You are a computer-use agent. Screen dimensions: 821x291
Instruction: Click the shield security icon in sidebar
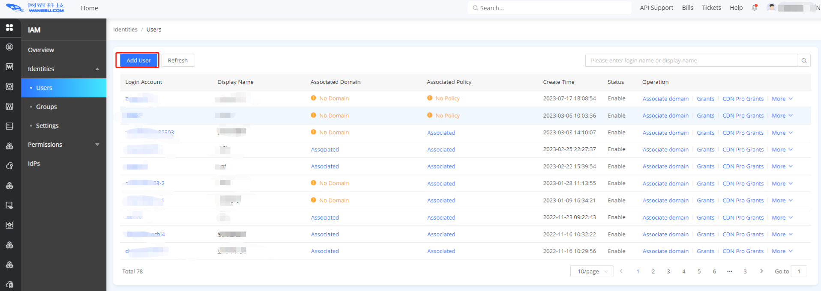pyautogui.click(x=9, y=86)
